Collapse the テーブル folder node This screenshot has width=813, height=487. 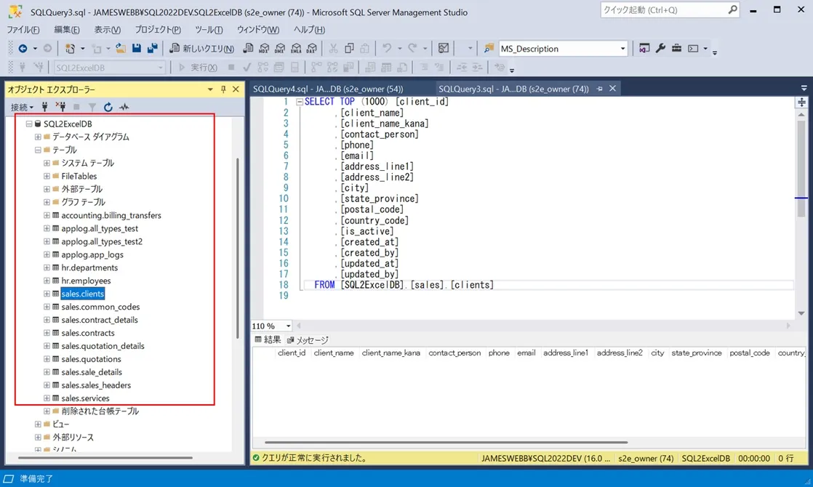pos(38,150)
